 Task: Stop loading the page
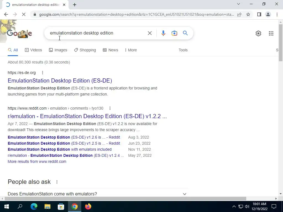click(24, 14)
